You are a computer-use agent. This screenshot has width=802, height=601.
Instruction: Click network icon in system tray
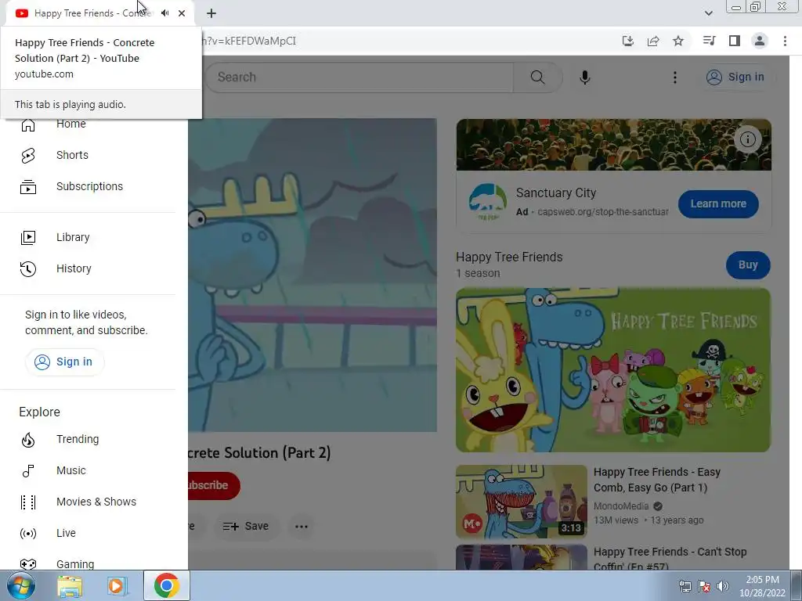pyautogui.click(x=685, y=586)
